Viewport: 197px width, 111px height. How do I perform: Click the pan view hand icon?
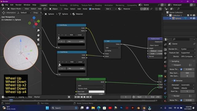click(38, 35)
